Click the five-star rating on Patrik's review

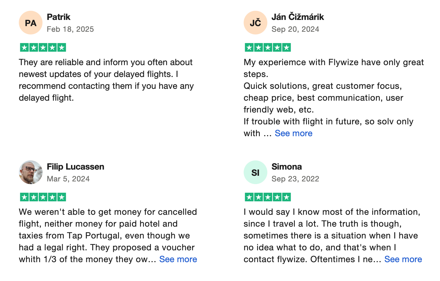(43, 48)
